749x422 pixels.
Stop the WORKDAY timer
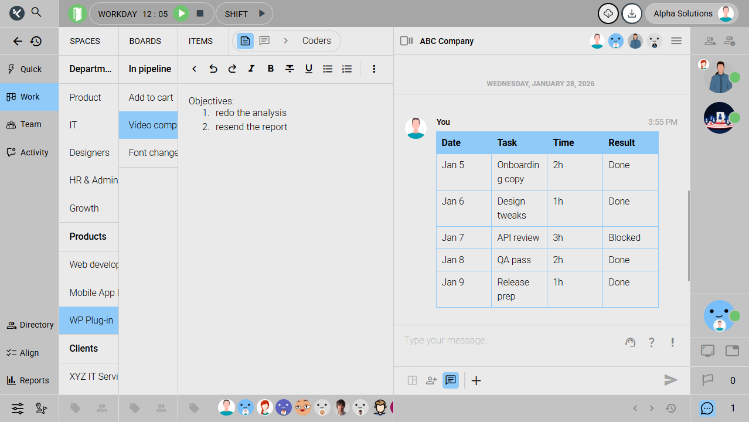(200, 13)
